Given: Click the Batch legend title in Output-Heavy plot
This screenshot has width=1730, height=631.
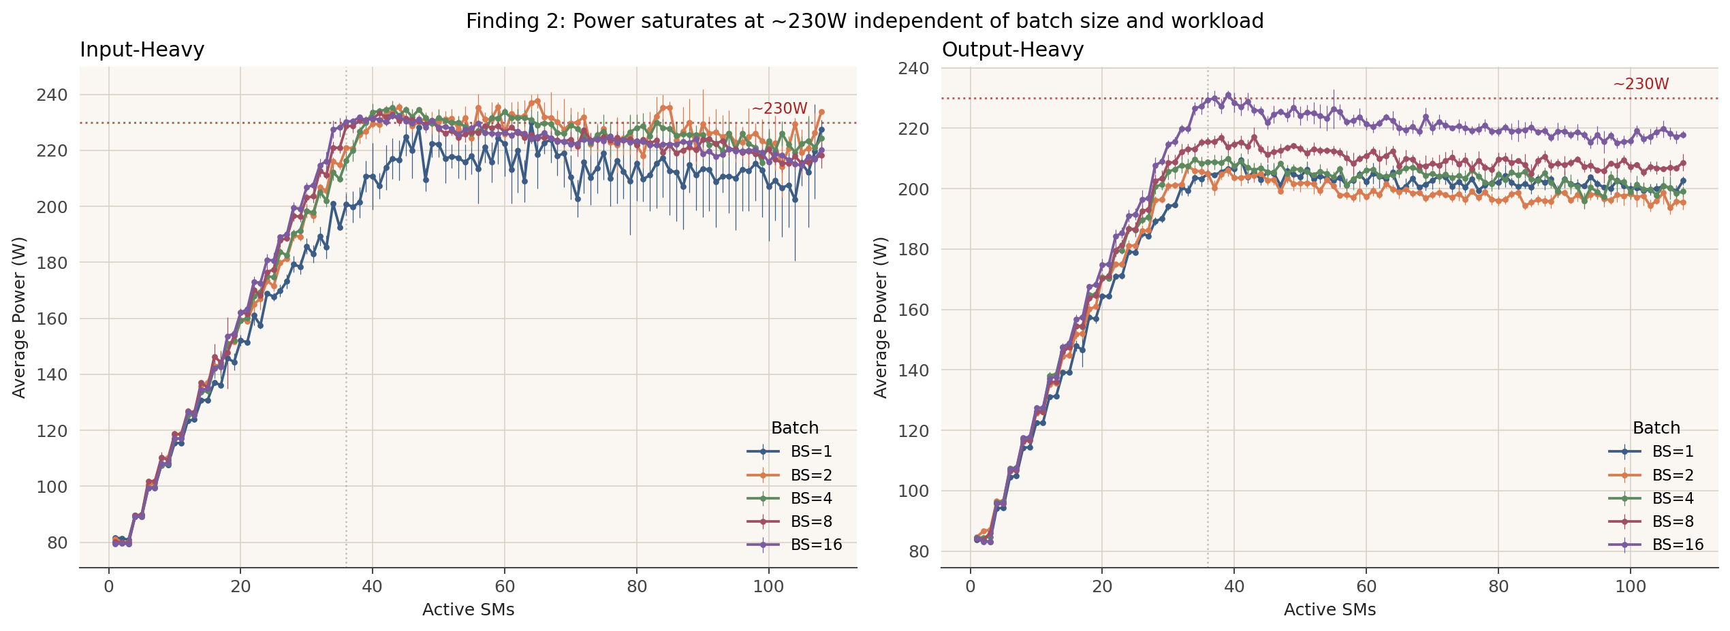Looking at the screenshot, I should coord(1656,427).
